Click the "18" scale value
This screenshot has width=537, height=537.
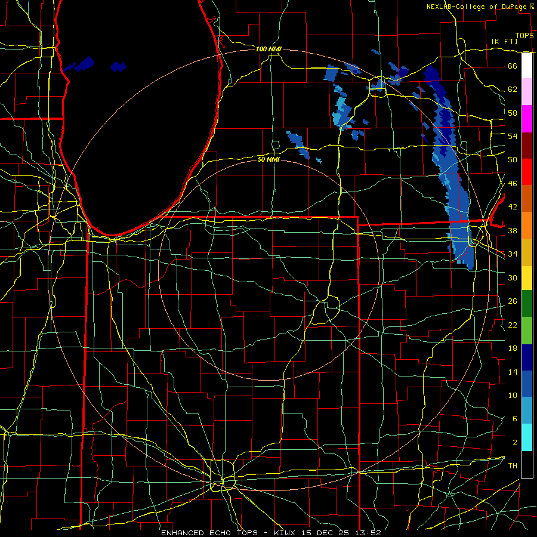[513, 348]
